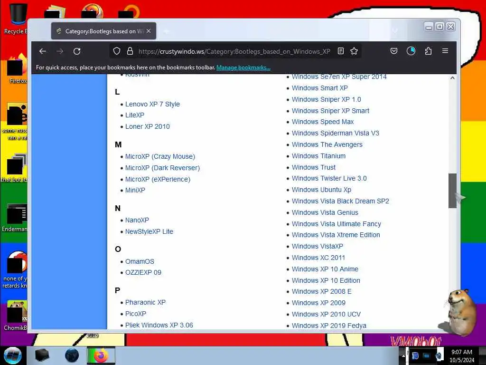Open Loner XP 2010 link
The width and height of the screenshot is (486, 365).
tap(148, 126)
